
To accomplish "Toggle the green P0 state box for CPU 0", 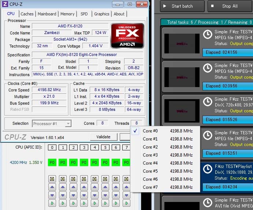I will pyautogui.click(x=52, y=162).
